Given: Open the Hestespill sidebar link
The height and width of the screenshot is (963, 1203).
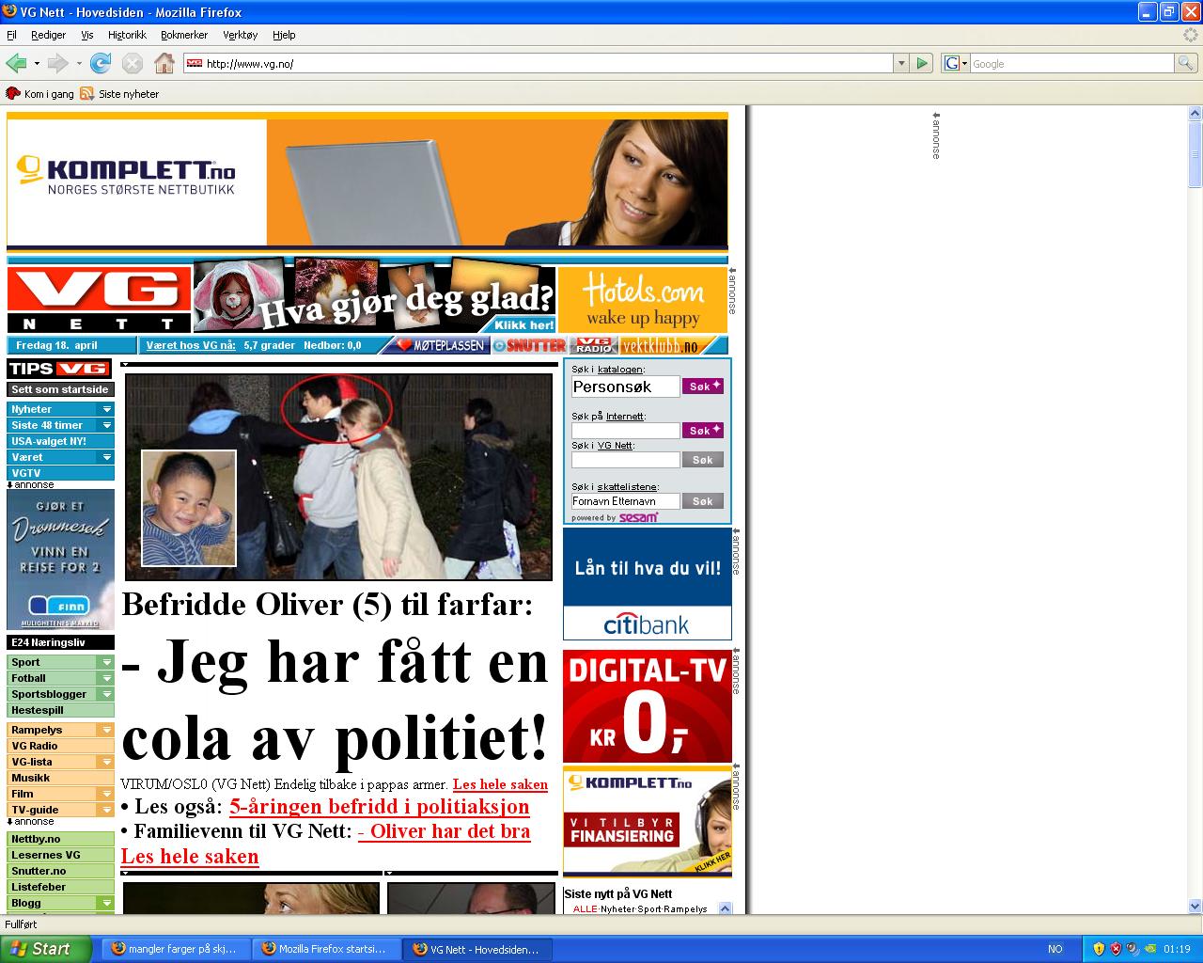Looking at the screenshot, I should (x=60, y=710).
